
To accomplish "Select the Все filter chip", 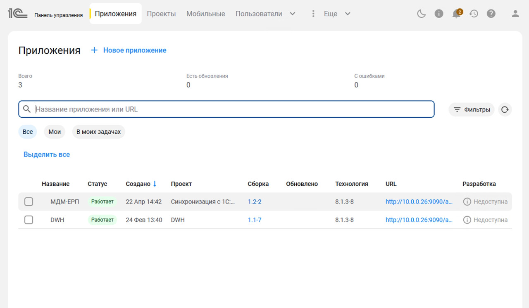I will (28, 132).
